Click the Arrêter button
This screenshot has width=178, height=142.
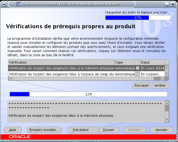160,86
